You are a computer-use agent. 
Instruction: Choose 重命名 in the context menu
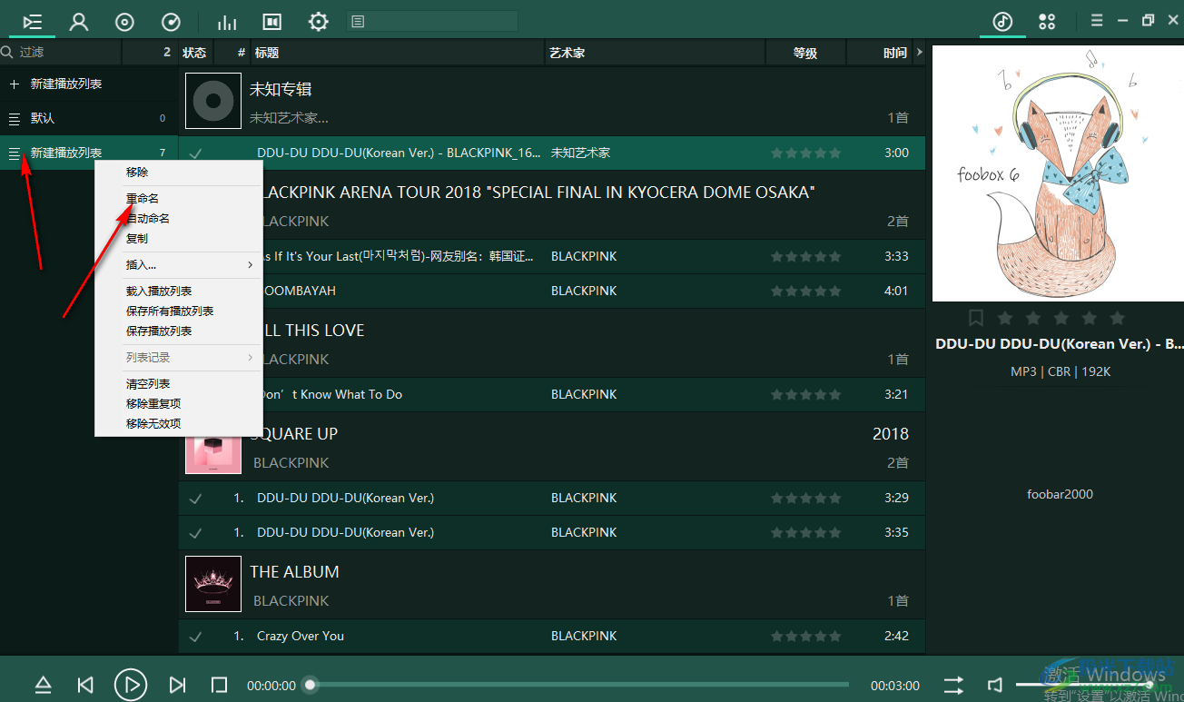143,198
